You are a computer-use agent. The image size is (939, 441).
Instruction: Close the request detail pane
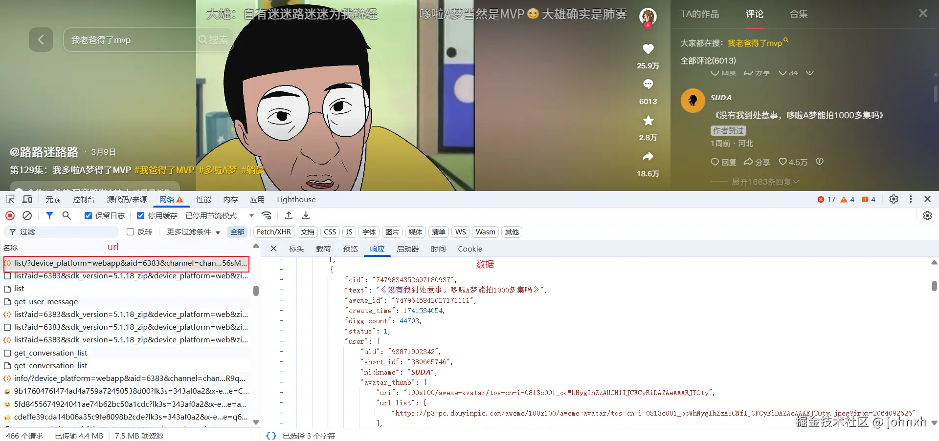click(x=273, y=249)
